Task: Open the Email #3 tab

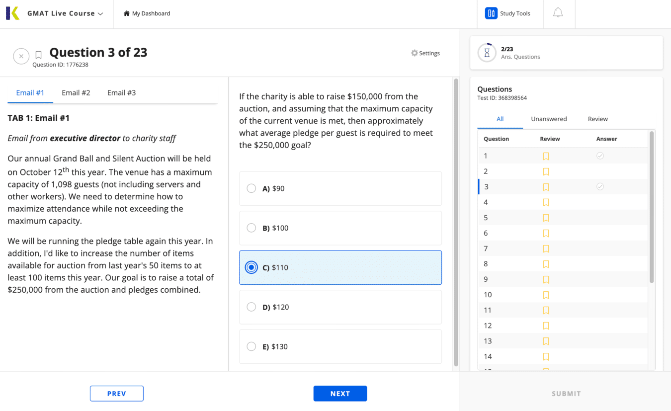Action: tap(121, 93)
